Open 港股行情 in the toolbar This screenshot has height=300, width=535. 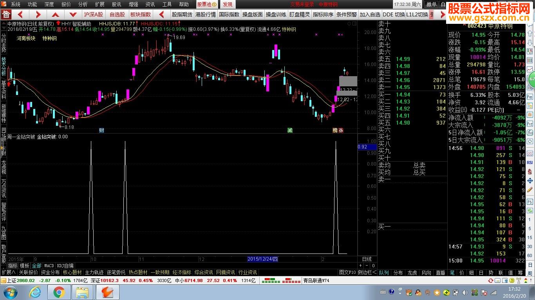(206, 14)
